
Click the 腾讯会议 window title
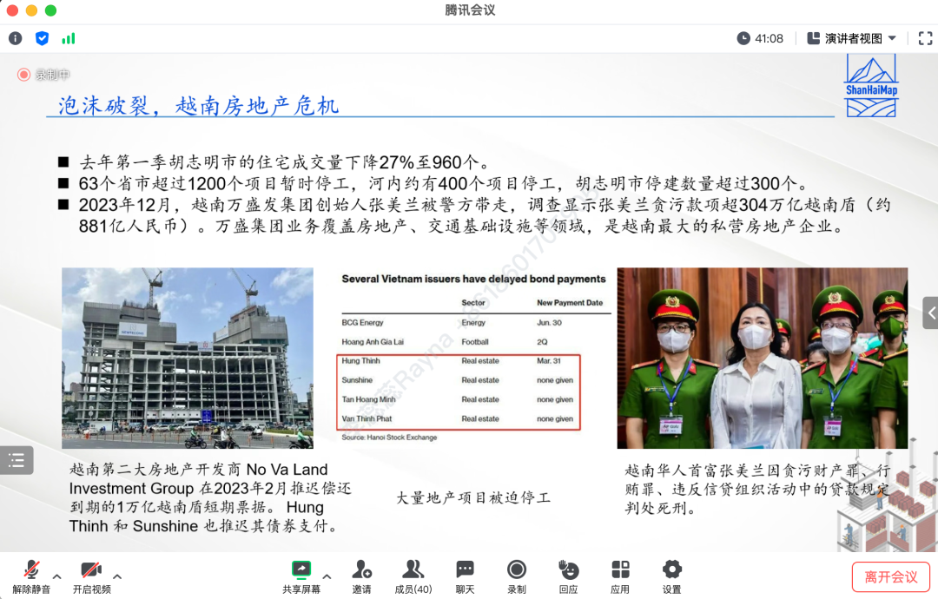470,10
